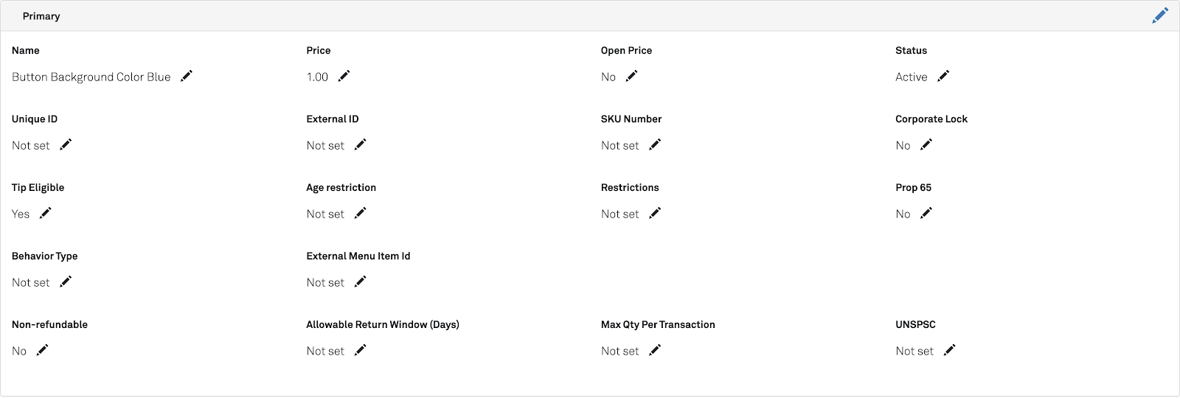Click pencil icon for SKU Number
This screenshot has height=398, width=1180.
(655, 144)
